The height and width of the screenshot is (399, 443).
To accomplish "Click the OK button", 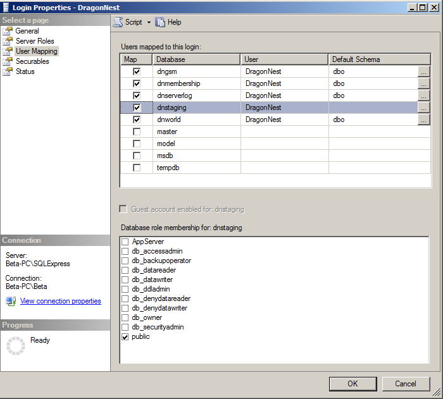I will [353, 384].
